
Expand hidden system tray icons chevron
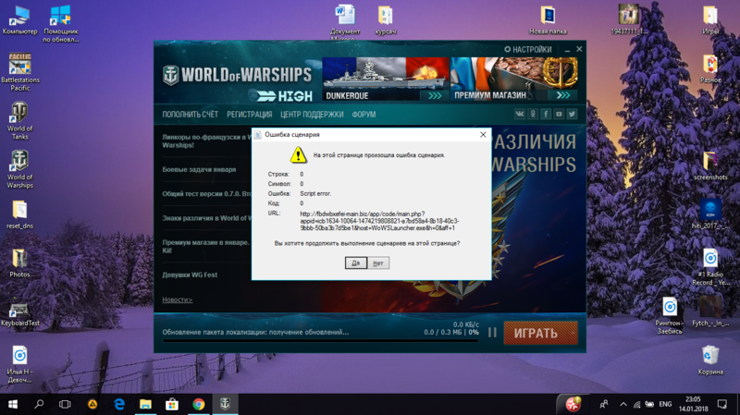(623, 404)
